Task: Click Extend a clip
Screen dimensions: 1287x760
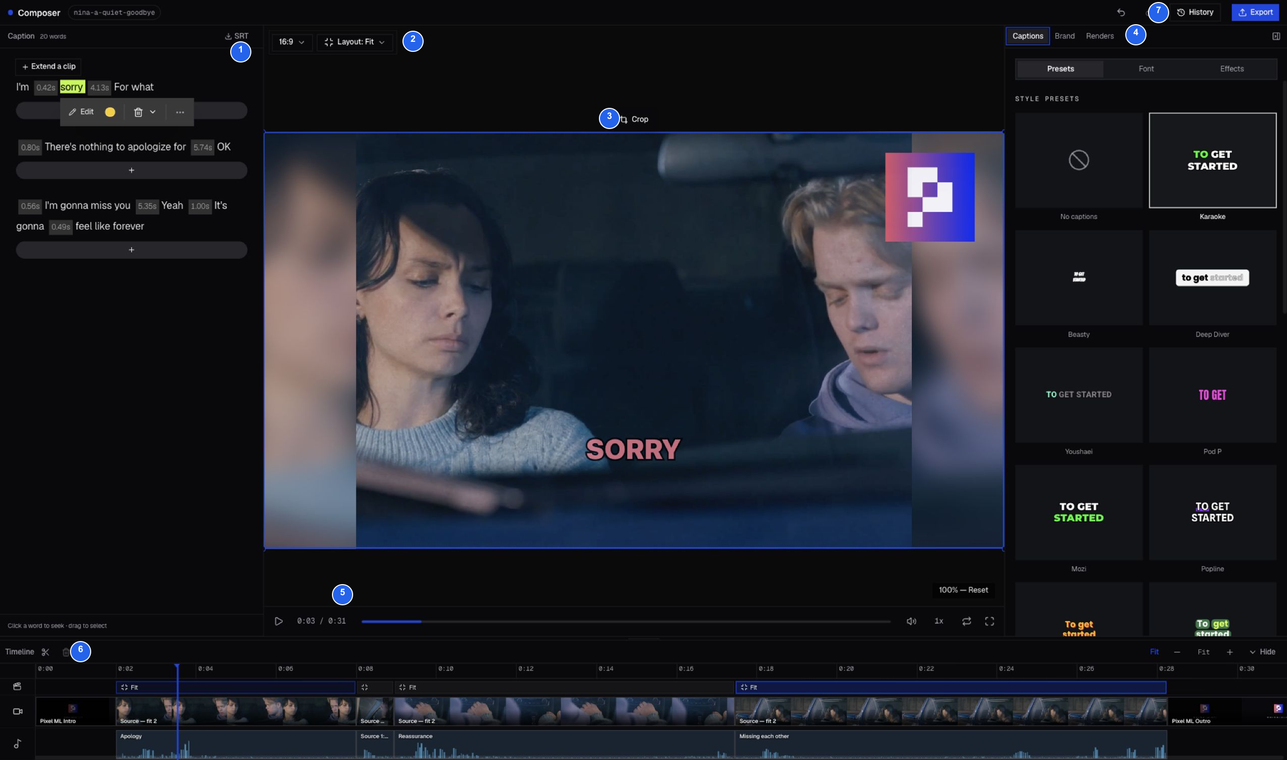Action: 49,67
